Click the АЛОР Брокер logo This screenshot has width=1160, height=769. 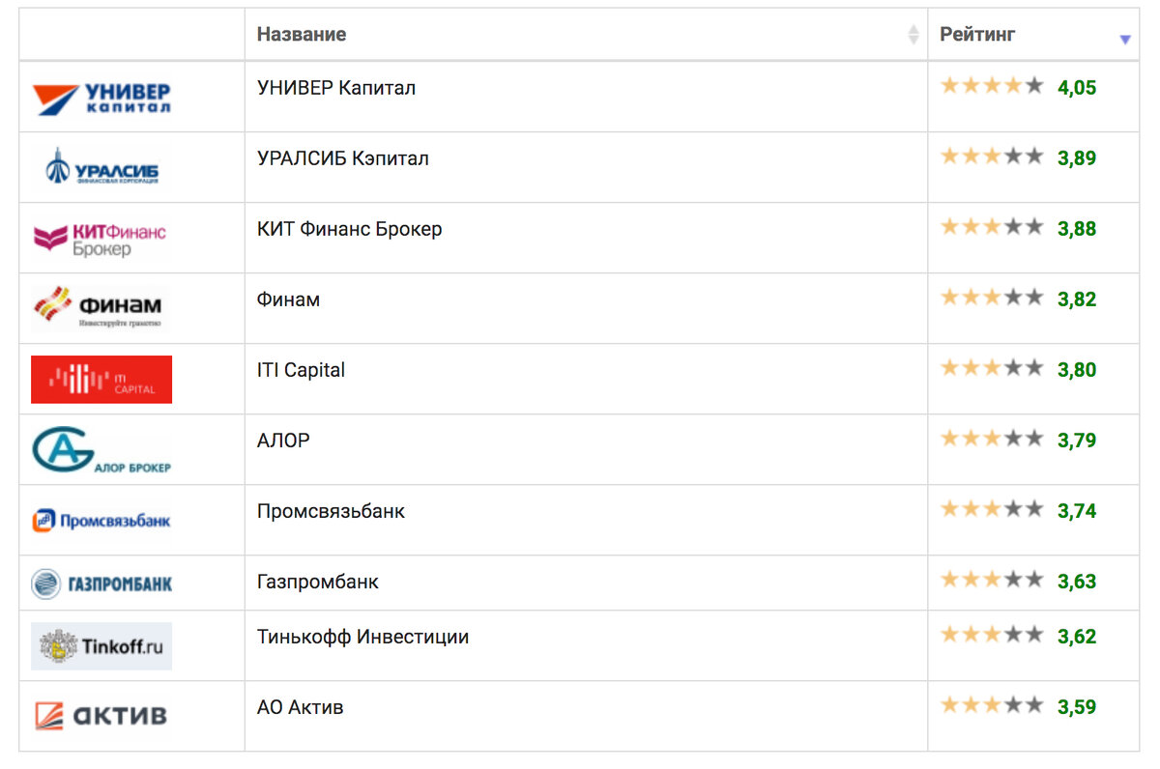tap(101, 450)
